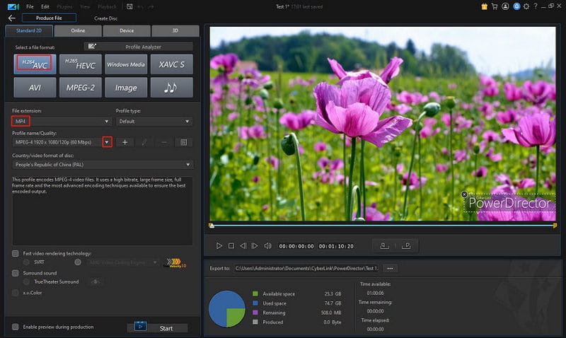Click the add new profile plus icon
This screenshot has width=566, height=338.
coord(125,142)
